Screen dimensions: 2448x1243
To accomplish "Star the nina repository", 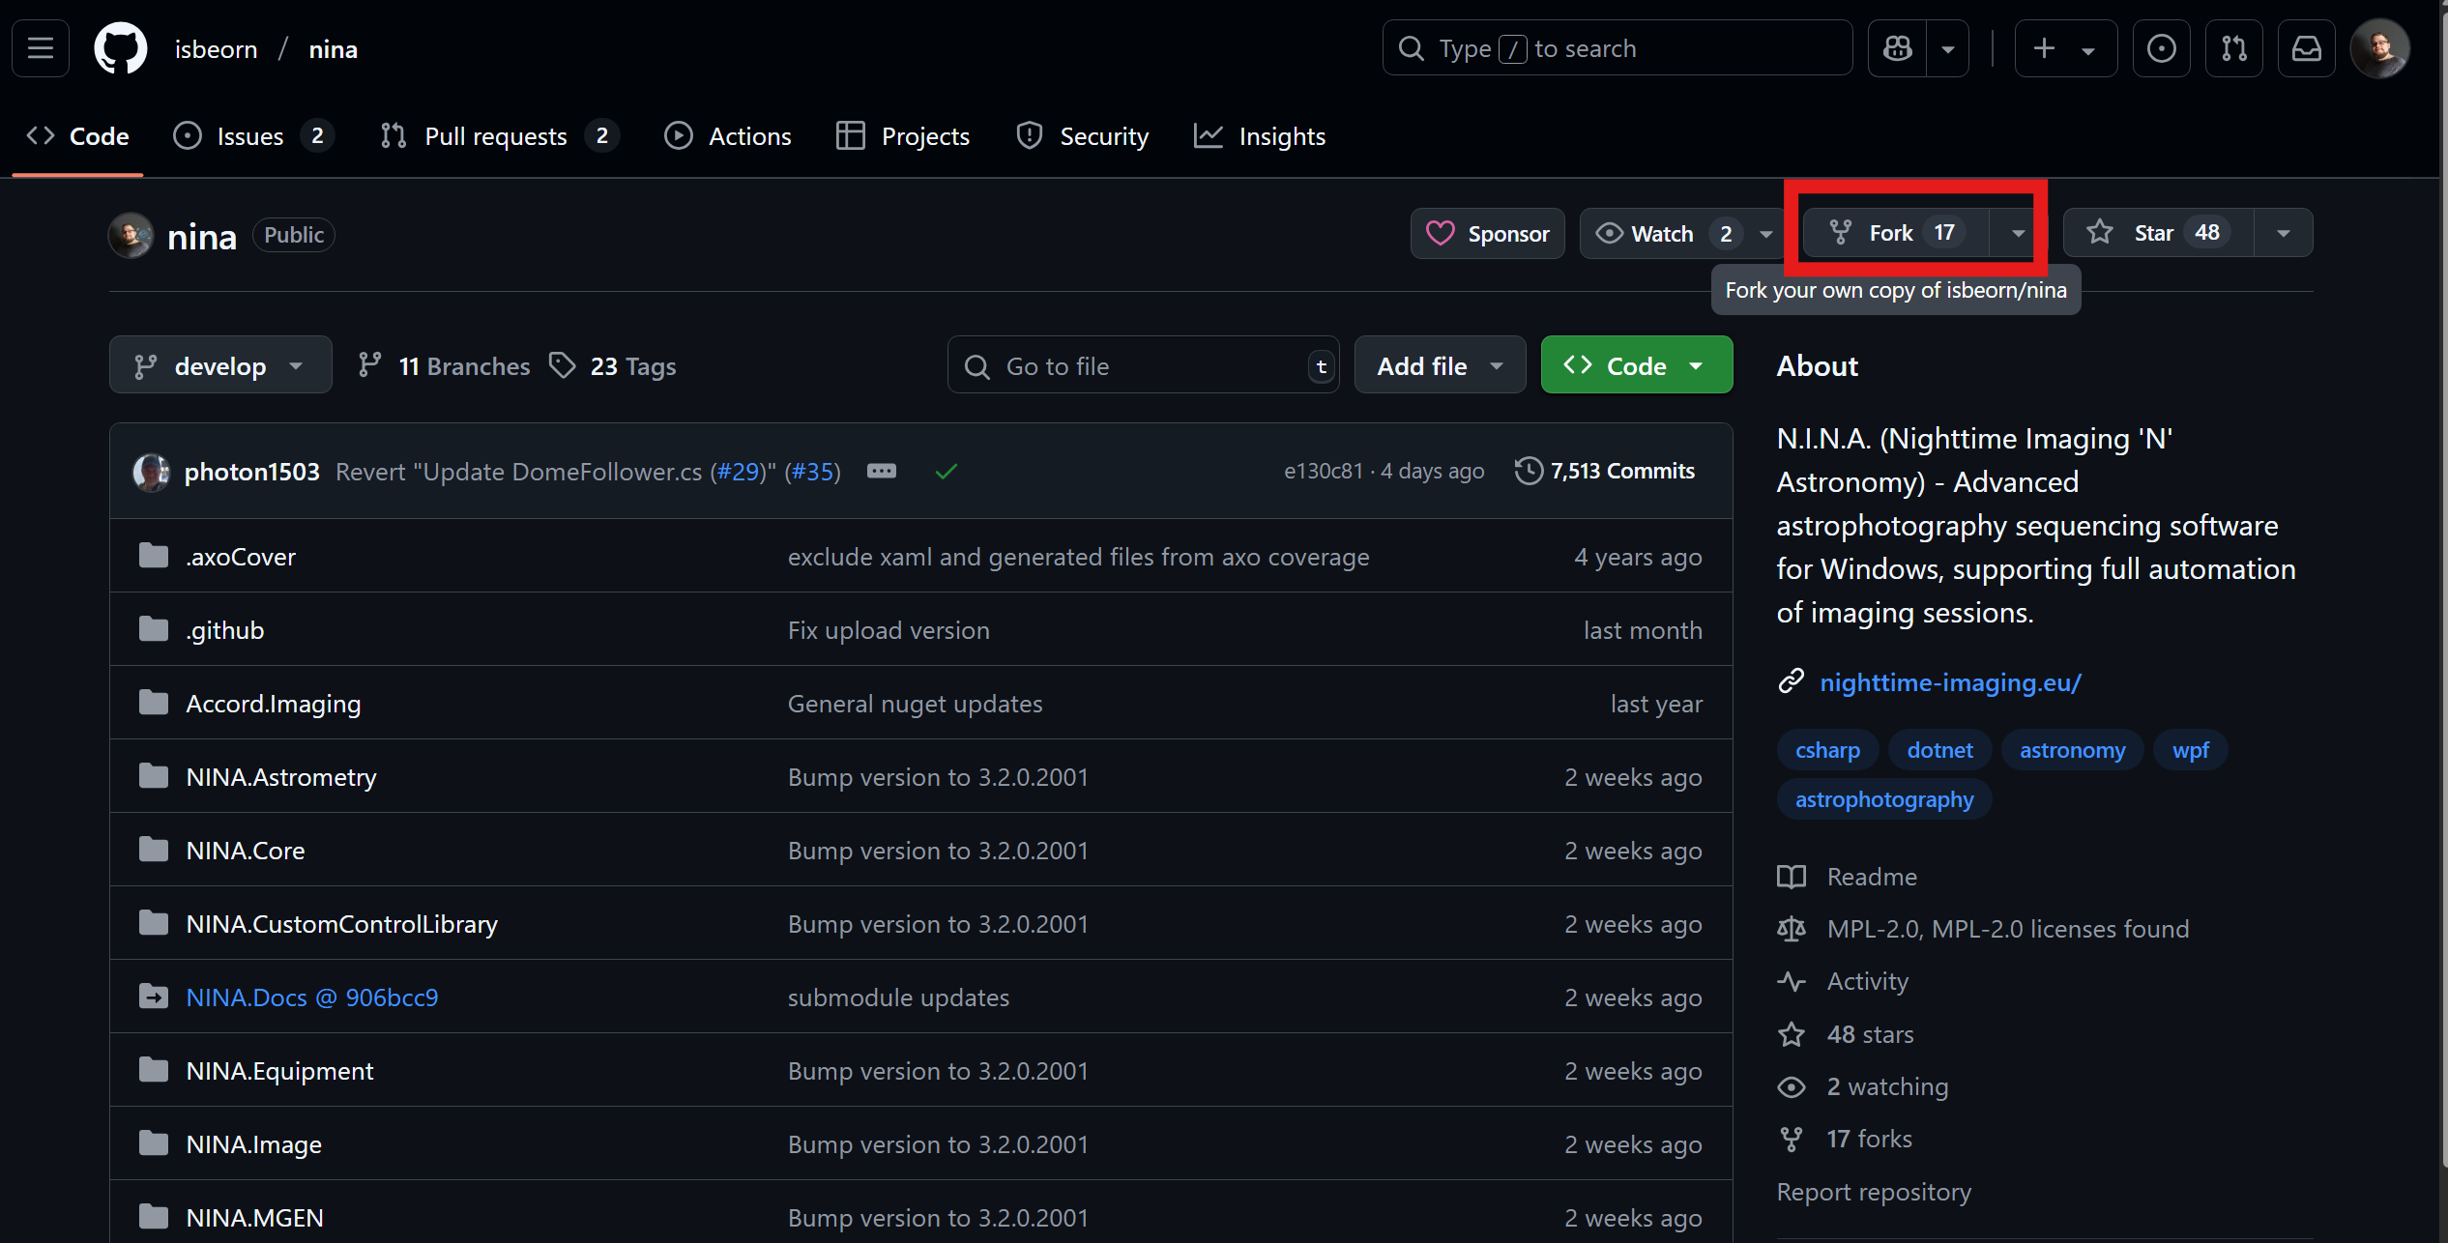I will coord(2158,233).
